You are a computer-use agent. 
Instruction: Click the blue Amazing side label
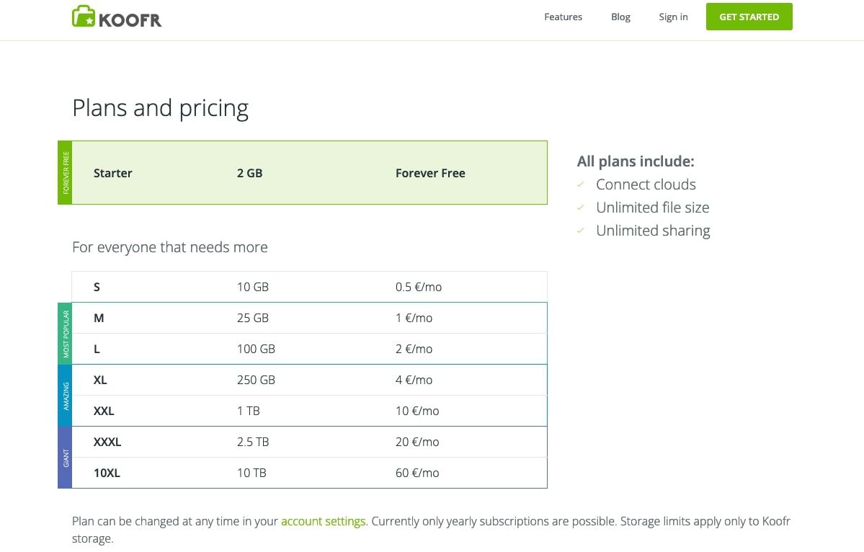(x=65, y=396)
